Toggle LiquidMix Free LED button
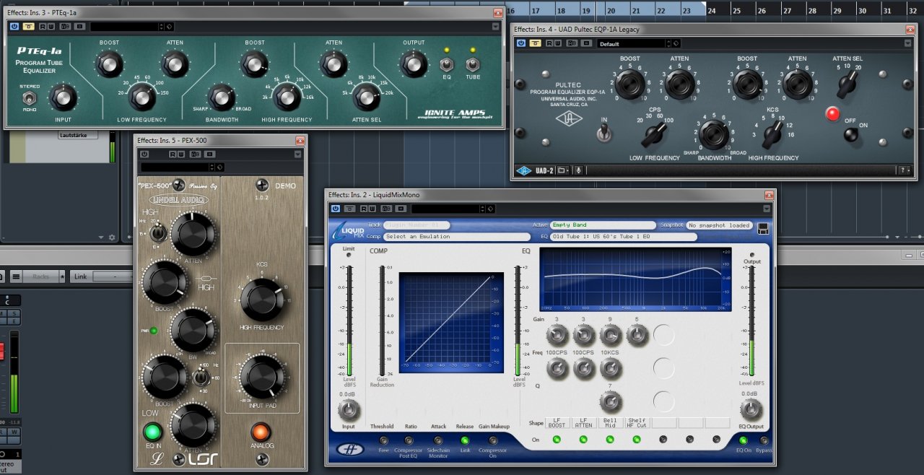The image size is (924, 475). 383,440
